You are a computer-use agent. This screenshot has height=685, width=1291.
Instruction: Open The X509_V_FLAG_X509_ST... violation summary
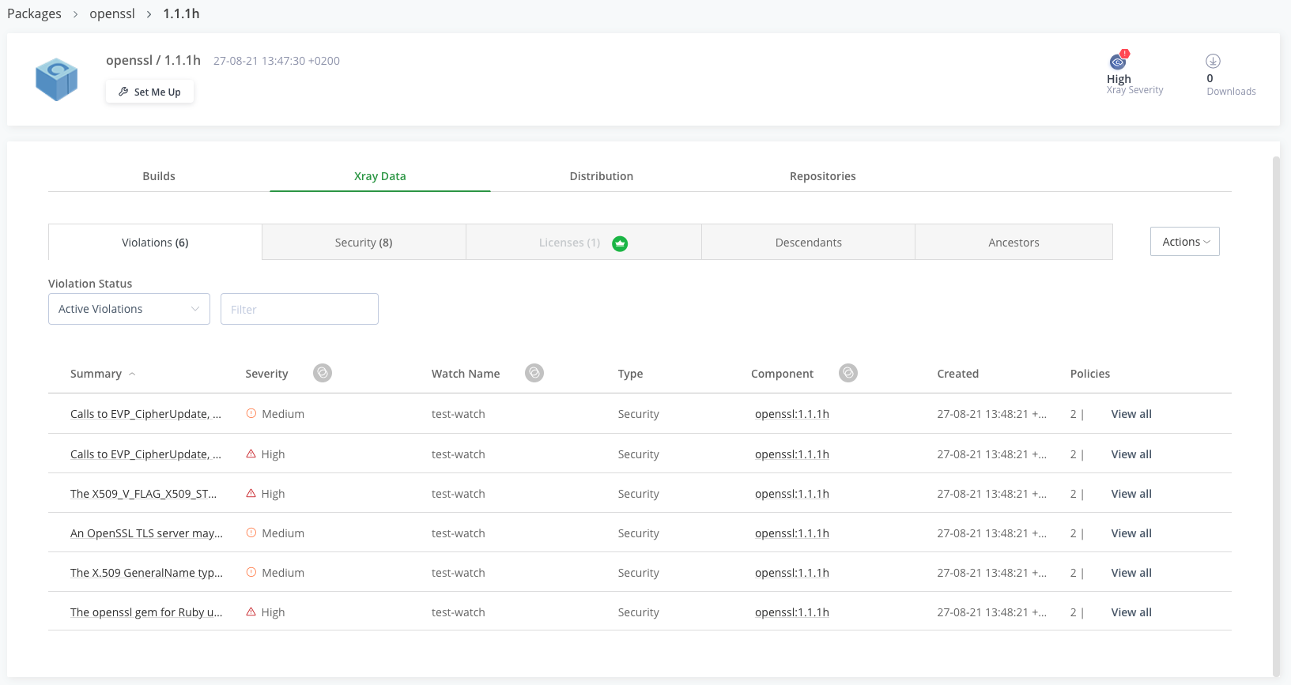(143, 494)
